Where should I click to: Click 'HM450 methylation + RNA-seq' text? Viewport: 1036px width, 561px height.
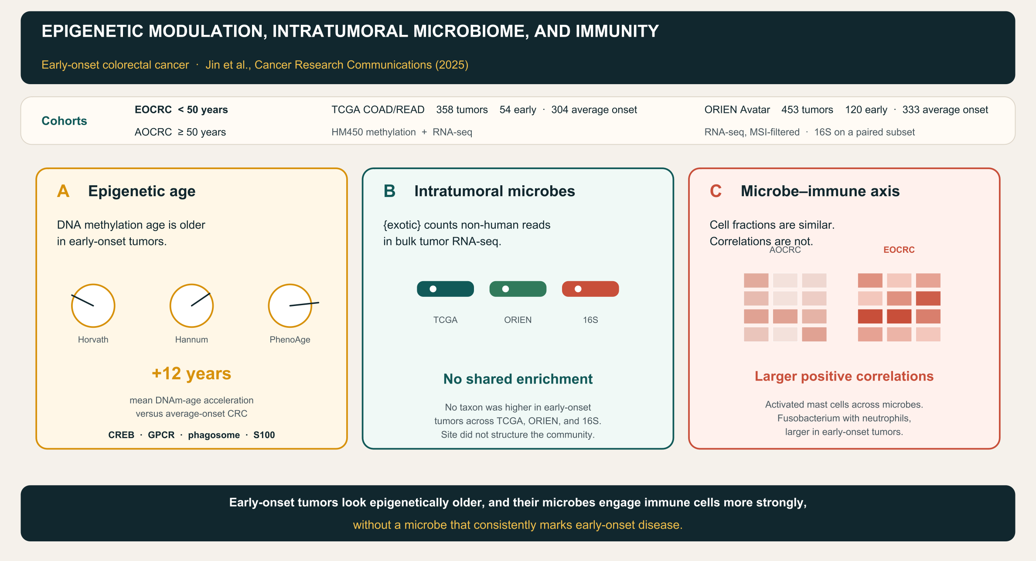[x=402, y=132]
